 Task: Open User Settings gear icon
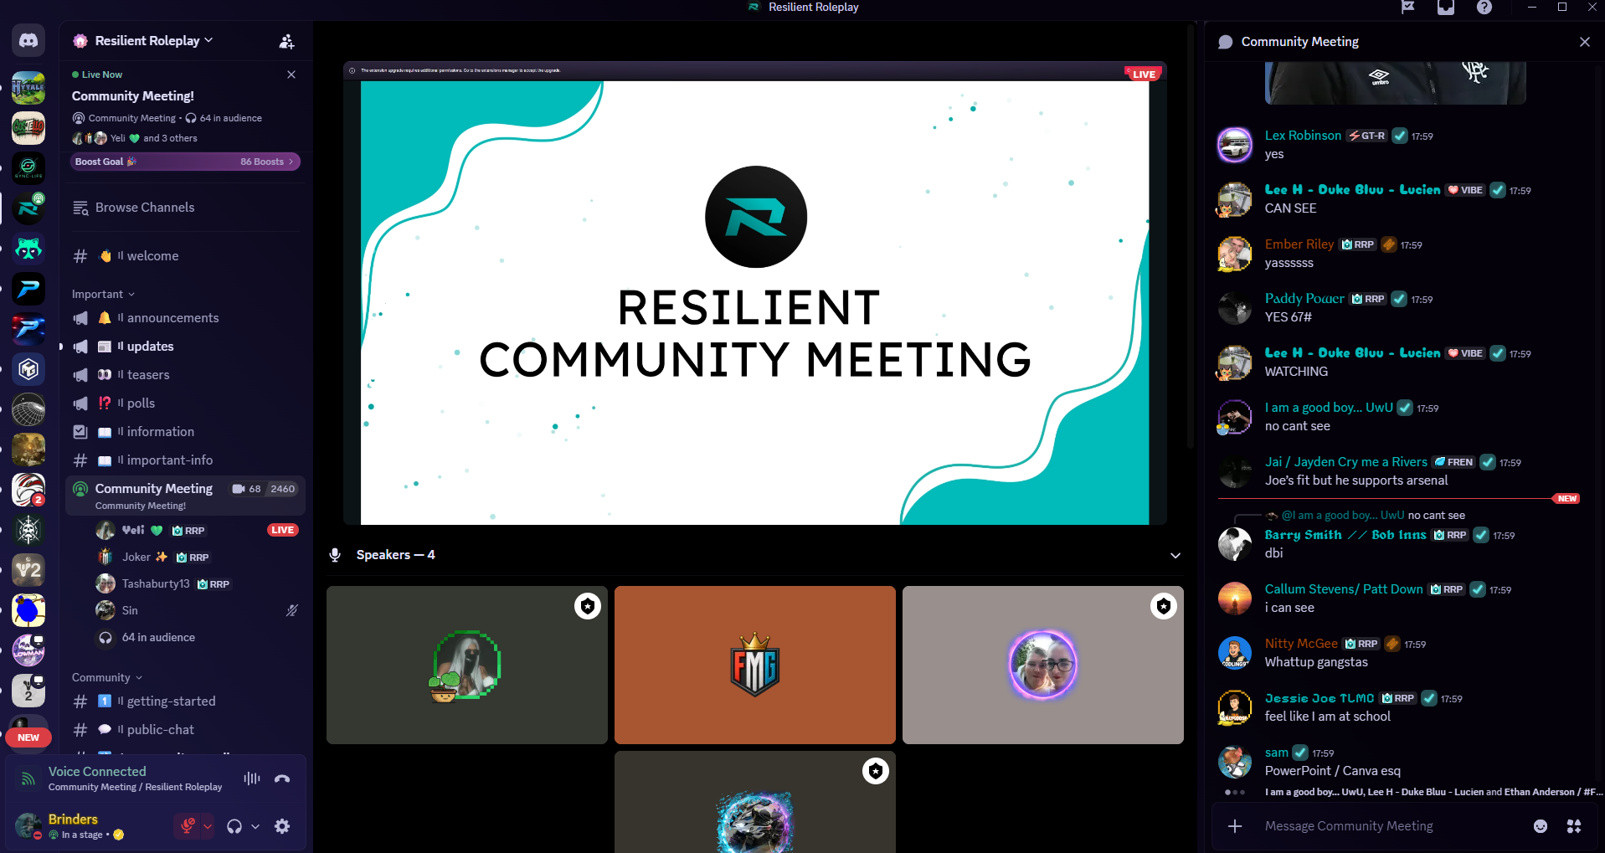point(282,826)
